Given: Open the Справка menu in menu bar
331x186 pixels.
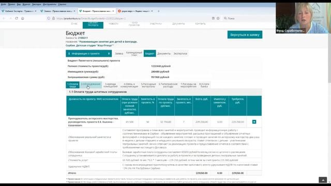Looking at the screenshot, I should point(62,4).
